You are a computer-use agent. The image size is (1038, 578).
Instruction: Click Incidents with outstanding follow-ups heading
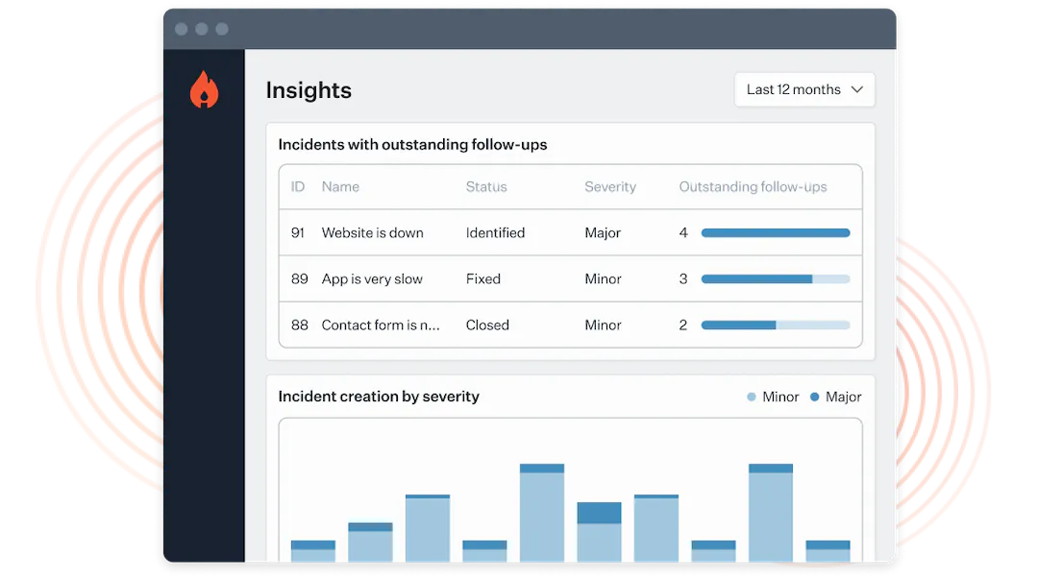tap(412, 144)
